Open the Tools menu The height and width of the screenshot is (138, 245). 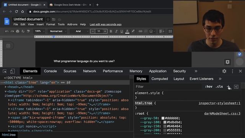[x=61, y=25]
